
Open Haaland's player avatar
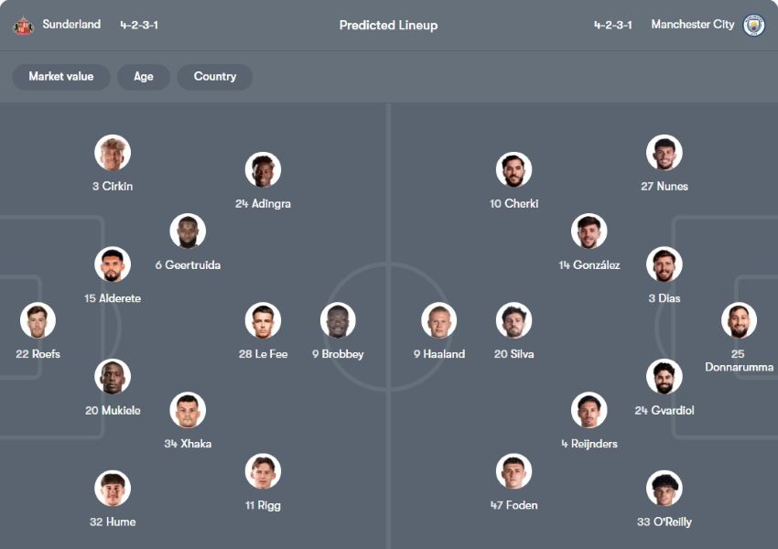click(x=439, y=320)
